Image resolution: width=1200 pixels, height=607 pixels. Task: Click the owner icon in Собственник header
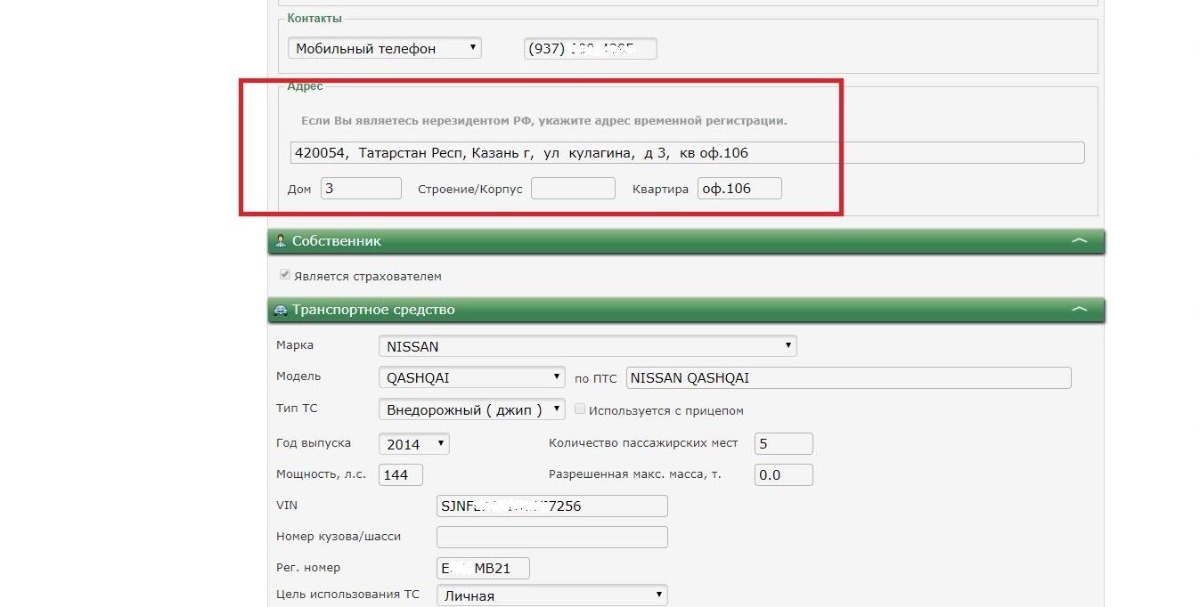pos(281,241)
